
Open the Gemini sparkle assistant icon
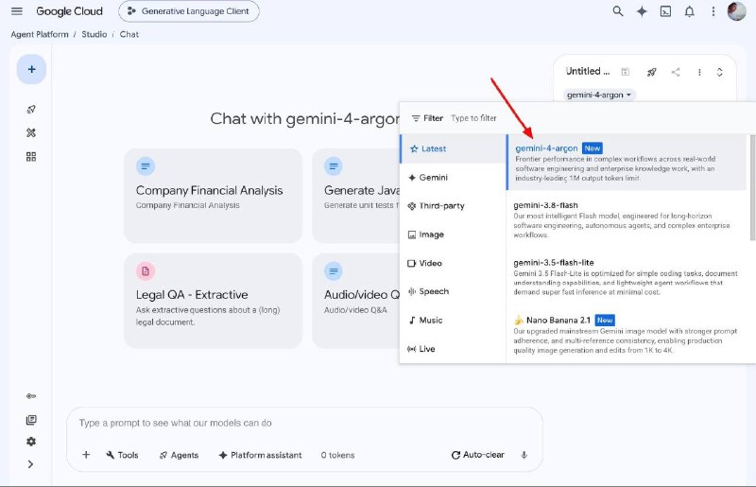tap(642, 11)
